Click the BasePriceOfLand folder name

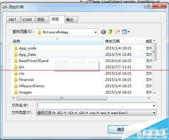34,61
